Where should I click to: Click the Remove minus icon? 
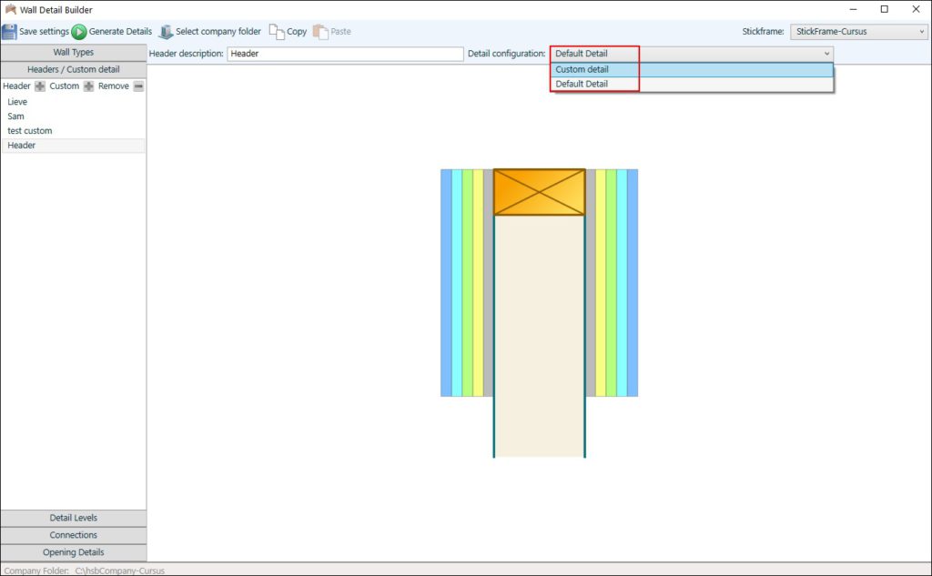click(x=138, y=86)
